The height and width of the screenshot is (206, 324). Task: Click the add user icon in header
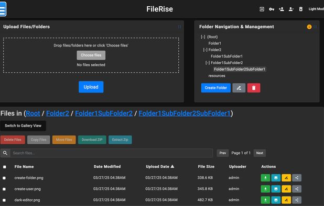pos(281,9)
